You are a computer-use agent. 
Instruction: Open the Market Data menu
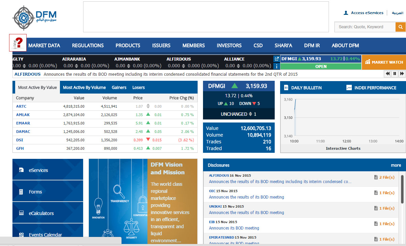click(x=44, y=45)
